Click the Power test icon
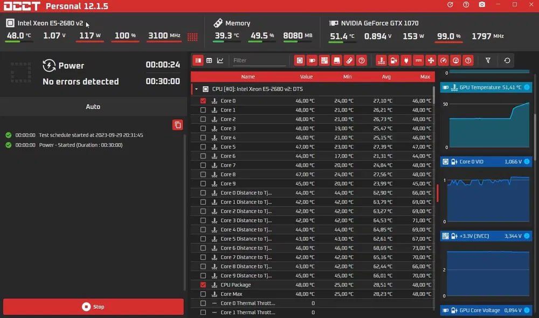 [x=49, y=65]
